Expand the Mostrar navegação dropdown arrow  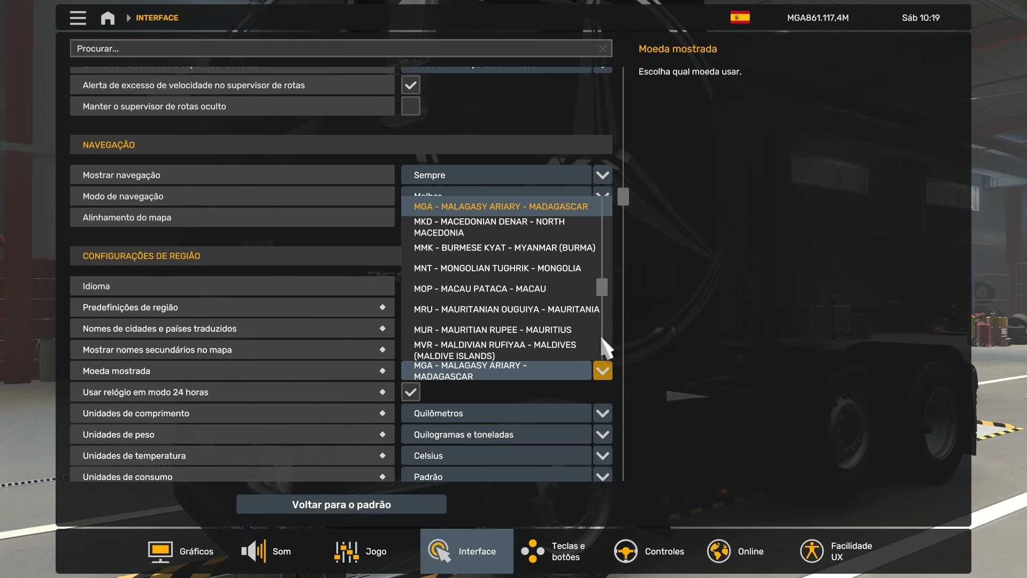click(x=602, y=175)
